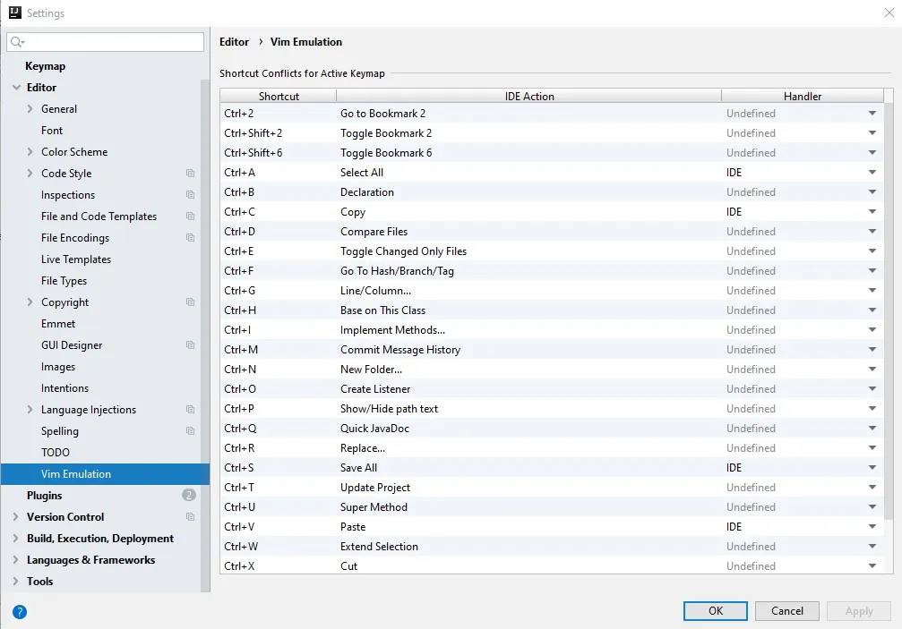Click the copy icon beside File Encodings
Screen dimensions: 902x629
(x=191, y=238)
